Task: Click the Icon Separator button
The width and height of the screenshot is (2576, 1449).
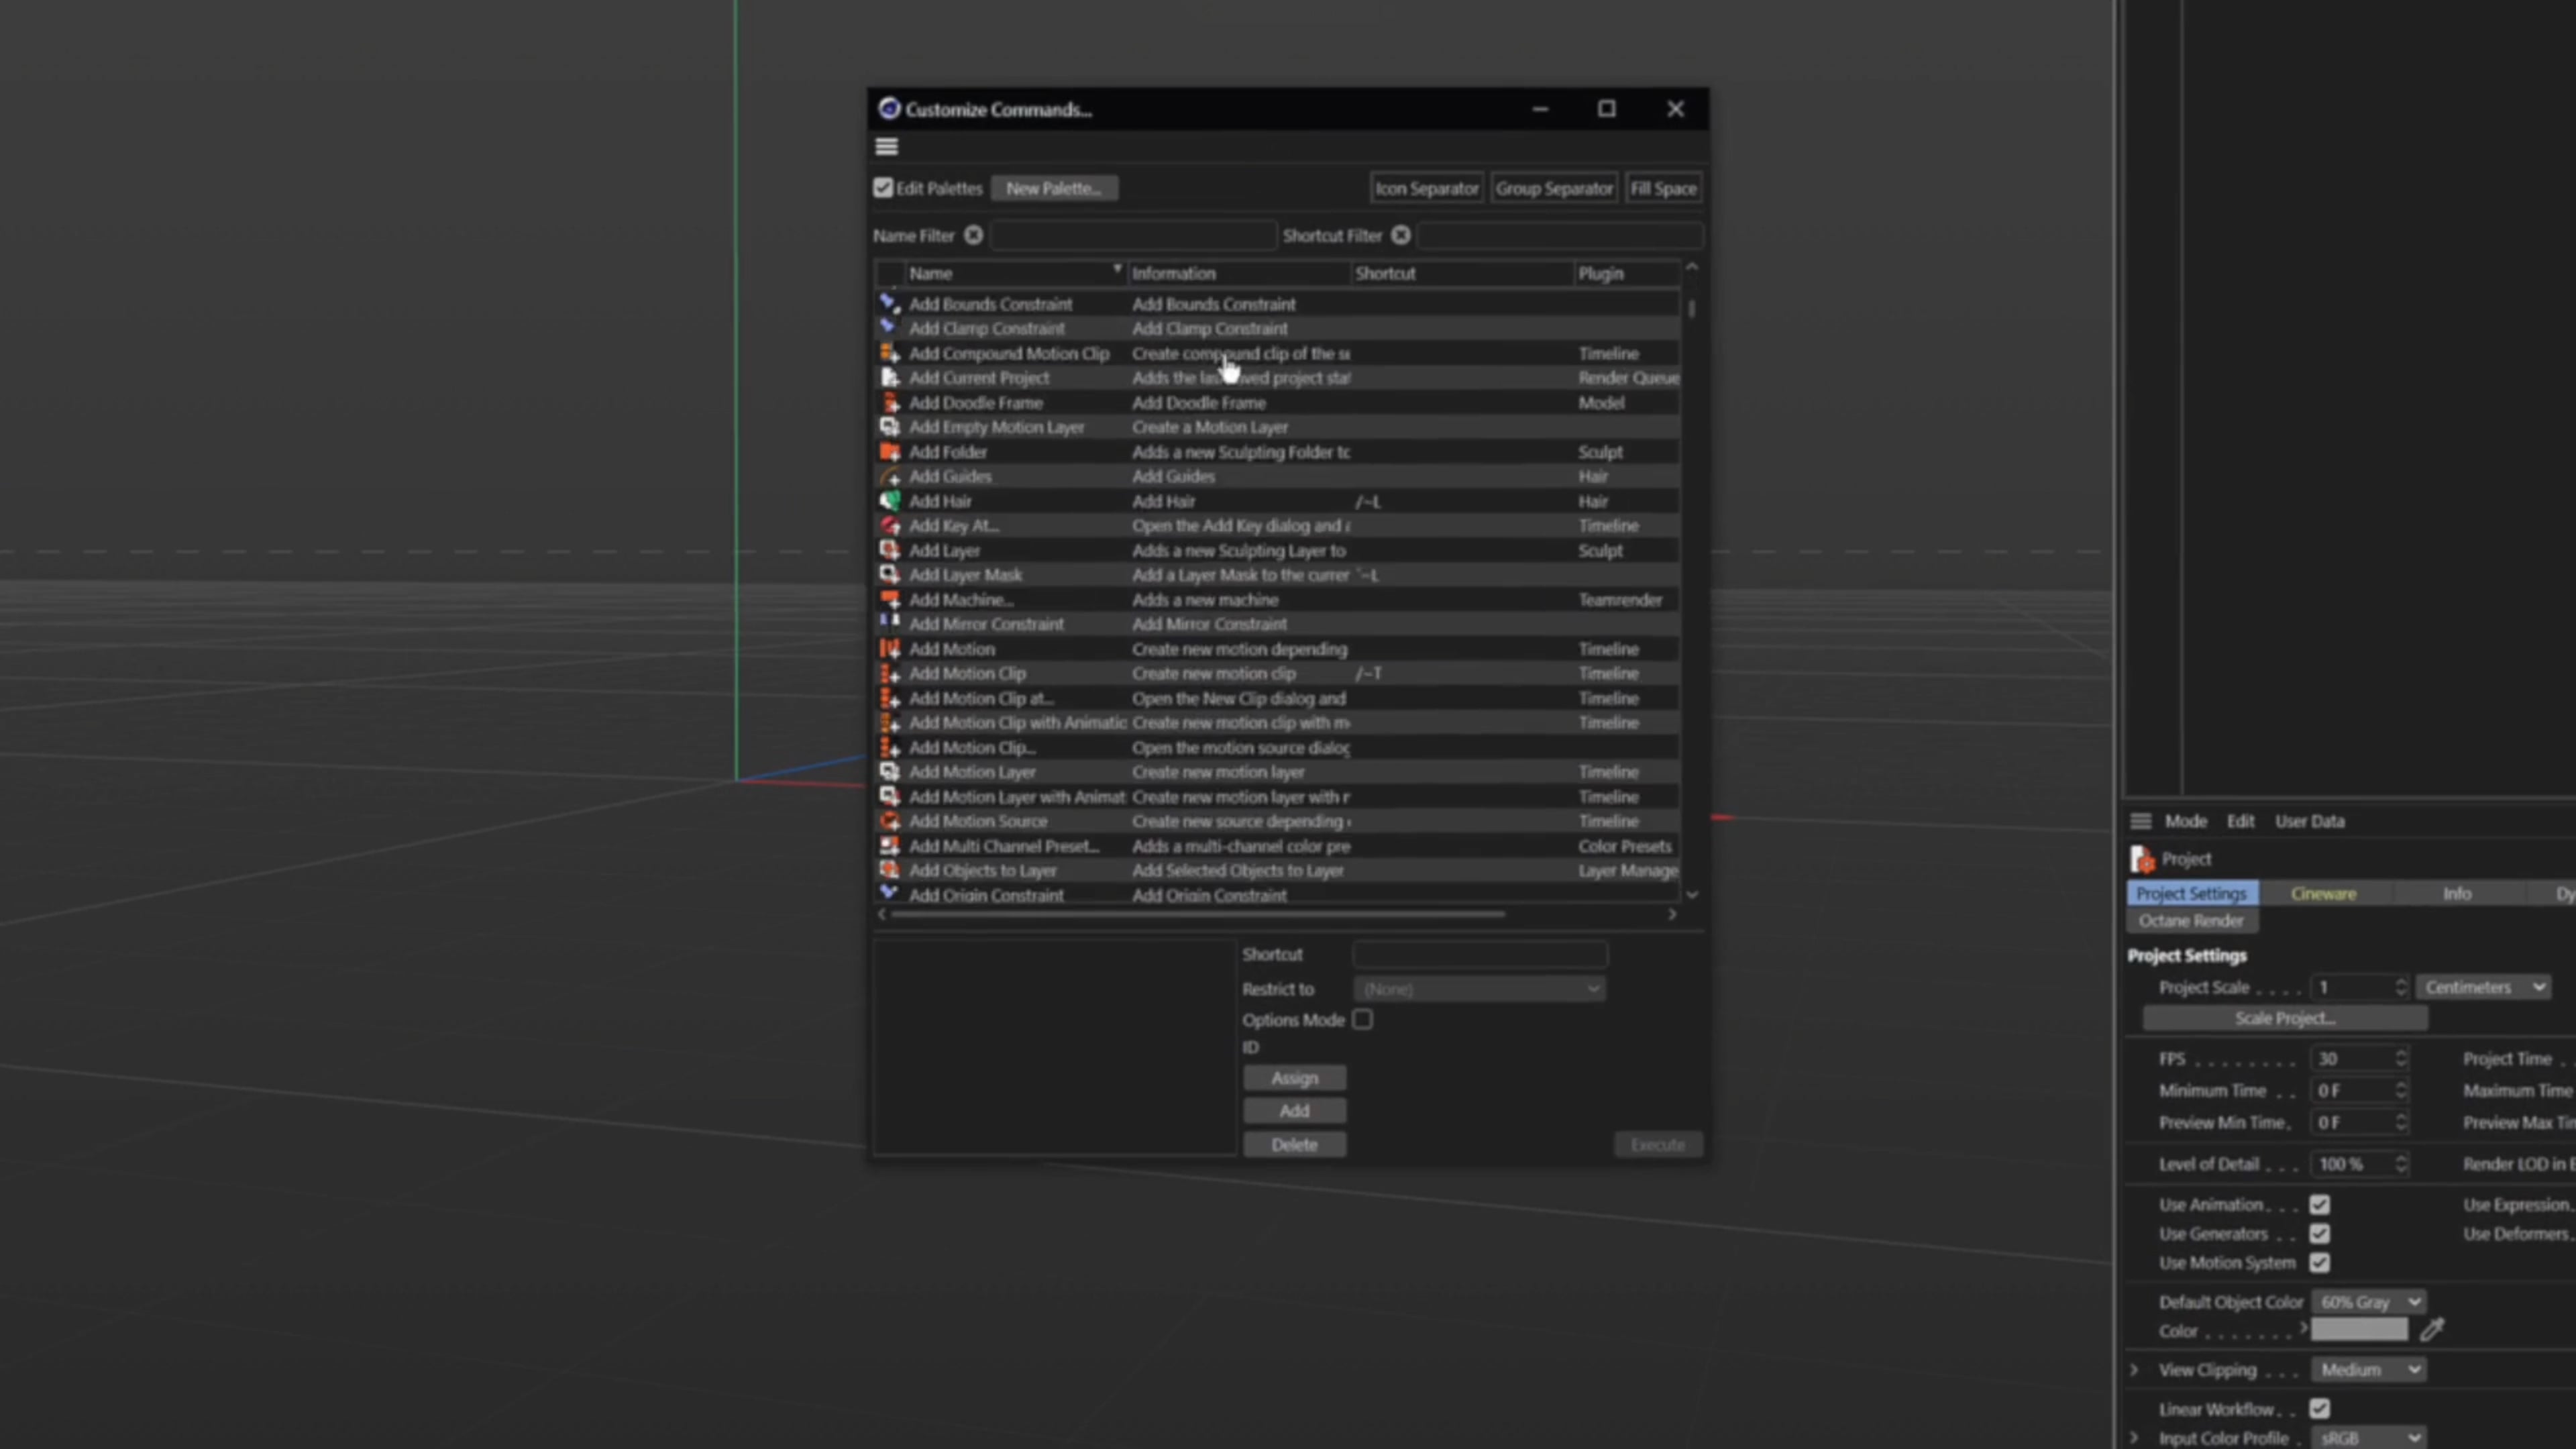Action: (1426, 188)
